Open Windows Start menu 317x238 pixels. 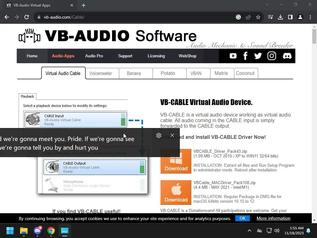coord(10,231)
